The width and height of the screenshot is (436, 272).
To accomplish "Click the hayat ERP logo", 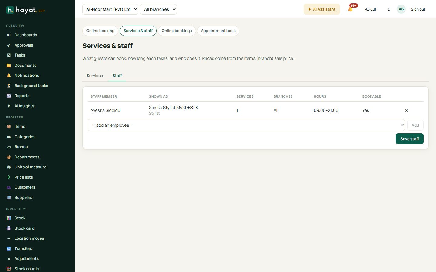I will (25, 10).
